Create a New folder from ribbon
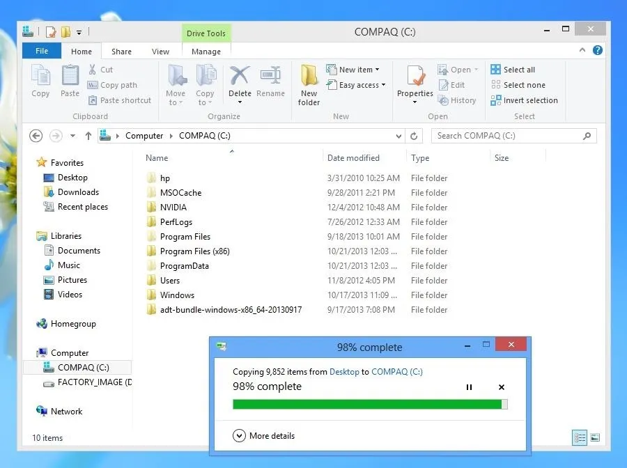 click(x=309, y=85)
